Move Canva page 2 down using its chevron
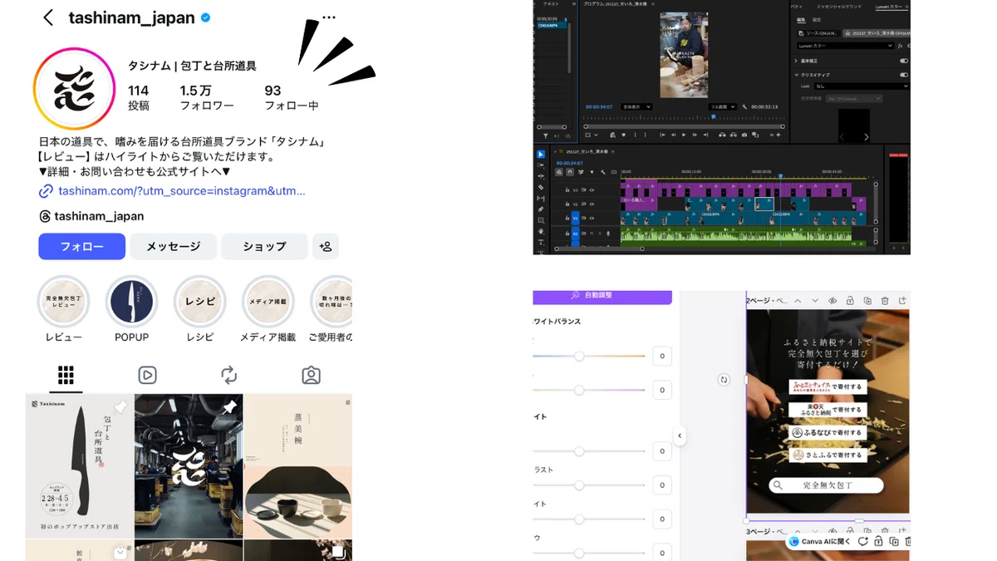This screenshot has width=997, height=561. coord(815,301)
